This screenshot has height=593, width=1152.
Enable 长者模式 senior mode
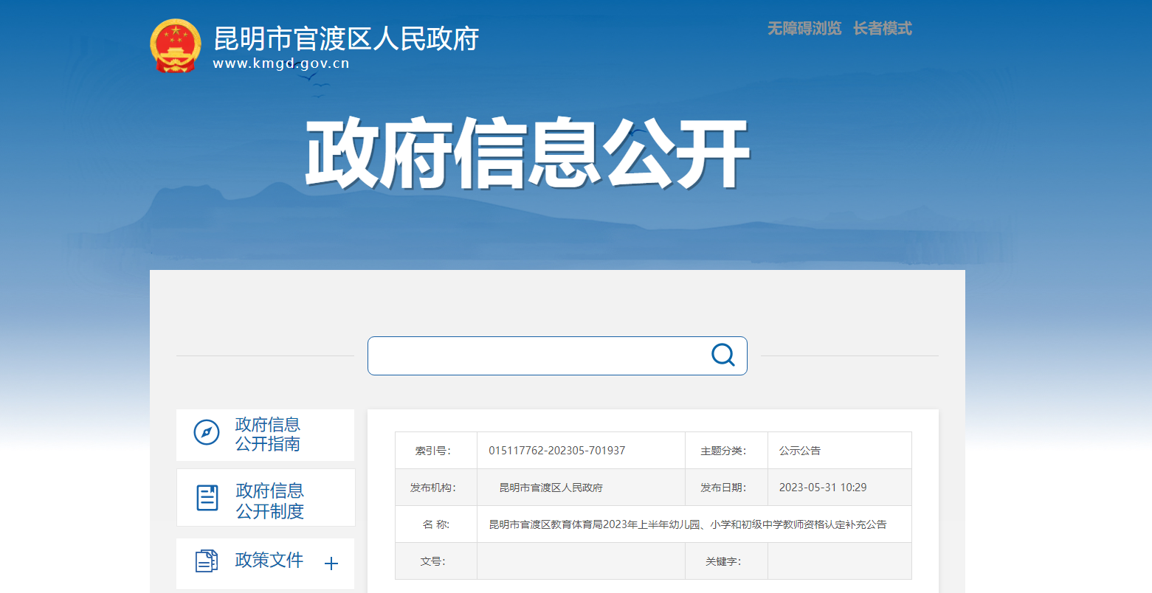(x=882, y=29)
